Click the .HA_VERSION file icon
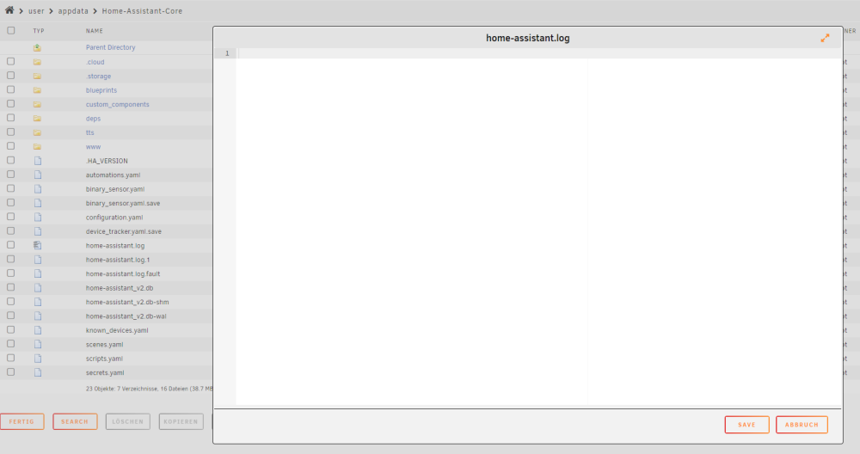 [x=38, y=161]
